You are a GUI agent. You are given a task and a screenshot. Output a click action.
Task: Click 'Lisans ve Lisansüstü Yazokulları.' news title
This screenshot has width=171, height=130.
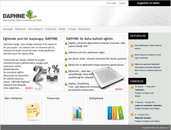click(149, 105)
